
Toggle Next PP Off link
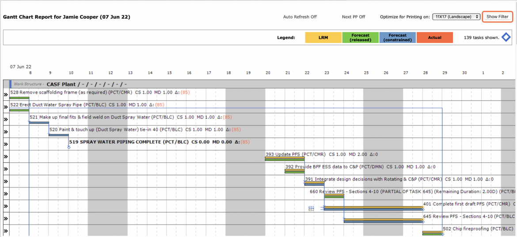click(354, 17)
